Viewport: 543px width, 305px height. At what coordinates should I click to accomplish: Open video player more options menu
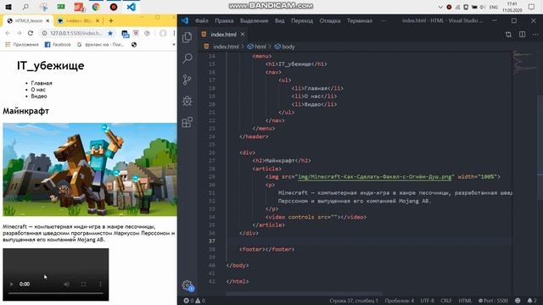100,284
